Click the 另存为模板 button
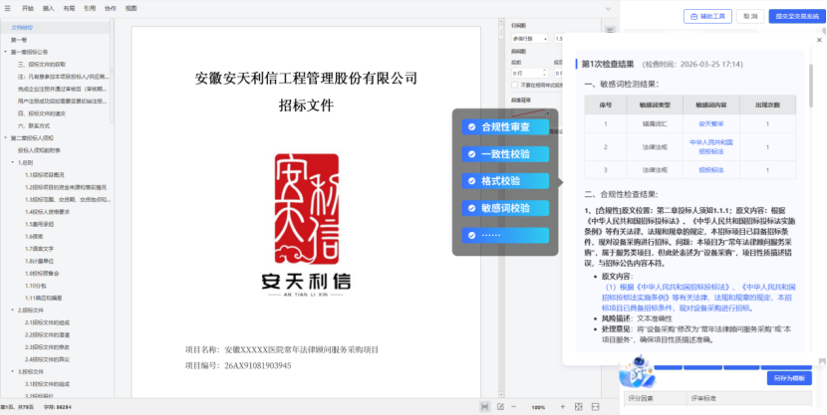 click(788, 378)
